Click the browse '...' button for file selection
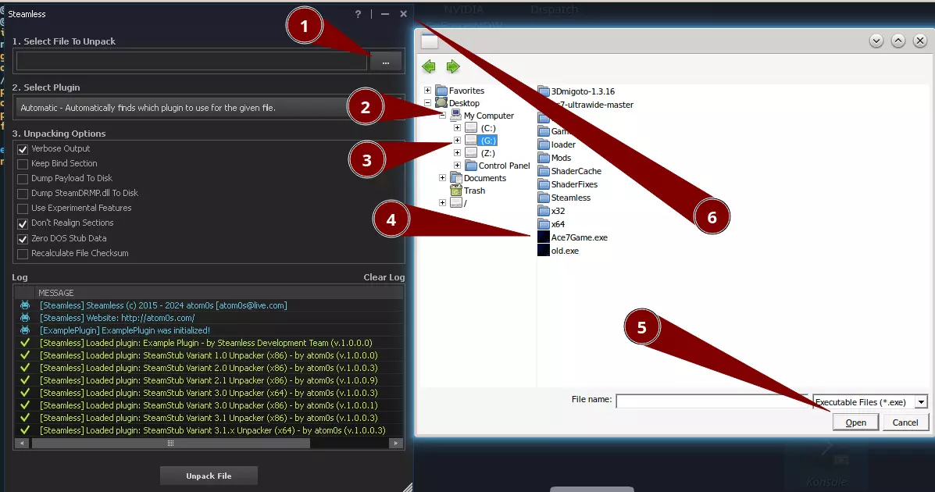This screenshot has width=935, height=492. click(x=386, y=62)
